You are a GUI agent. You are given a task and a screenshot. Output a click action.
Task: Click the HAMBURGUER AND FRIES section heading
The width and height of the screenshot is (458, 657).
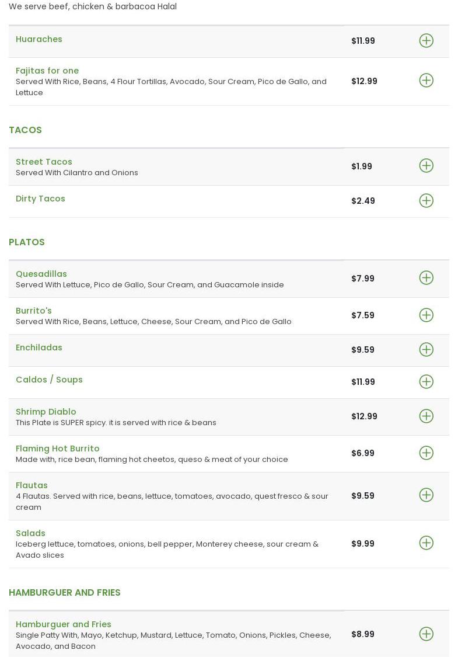[65, 593]
